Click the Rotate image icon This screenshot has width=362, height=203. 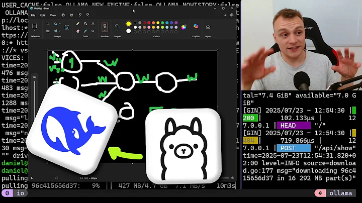pyautogui.click(x=56, y=24)
